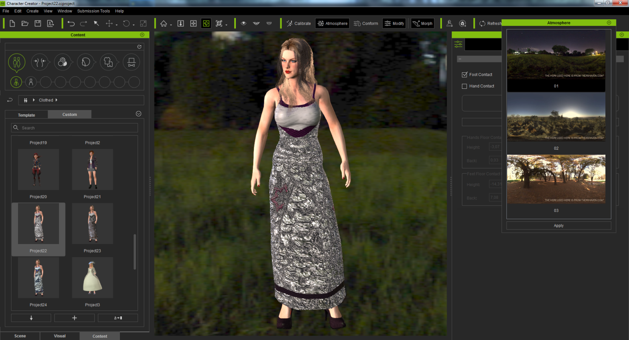This screenshot has height=340, width=629.
Task: Click the Content panel refresh icon
Action: click(139, 47)
